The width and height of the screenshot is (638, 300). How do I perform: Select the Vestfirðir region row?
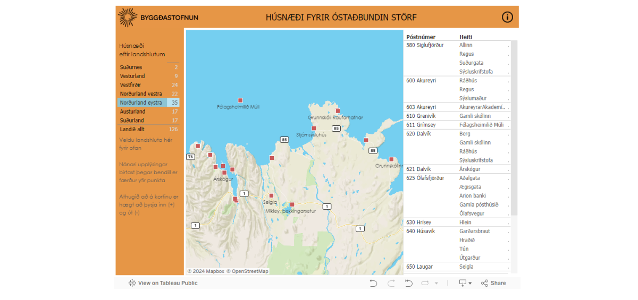coord(149,85)
